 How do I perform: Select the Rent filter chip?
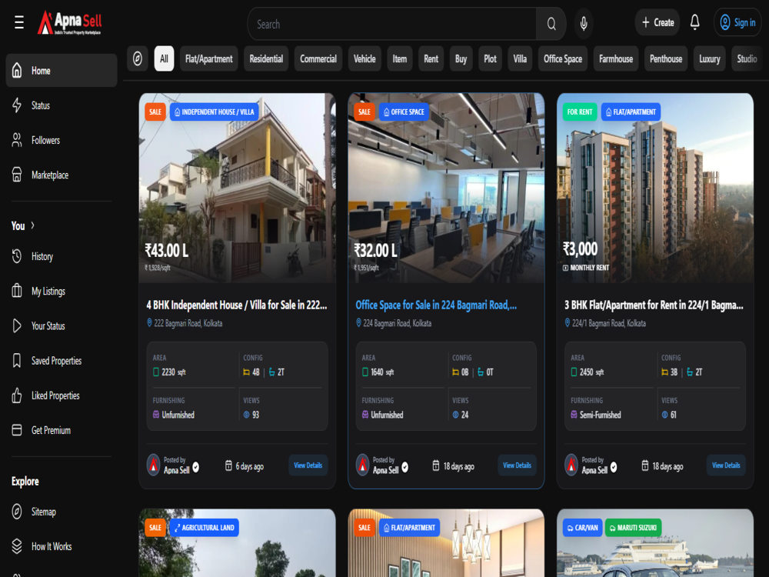tap(431, 59)
